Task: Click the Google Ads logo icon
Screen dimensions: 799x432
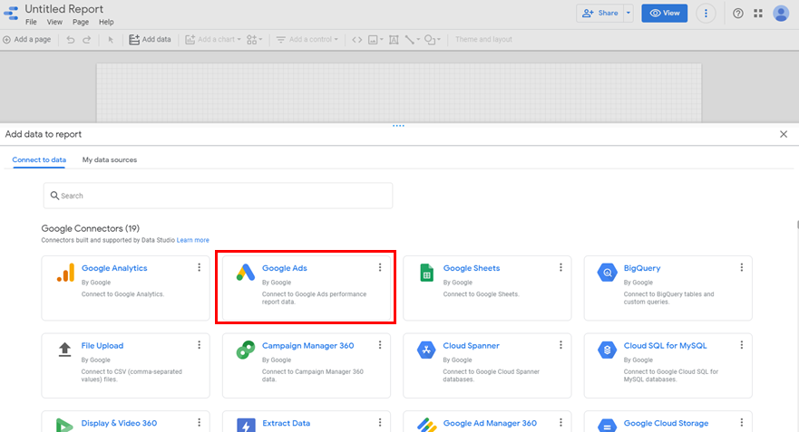Action: pyautogui.click(x=246, y=273)
